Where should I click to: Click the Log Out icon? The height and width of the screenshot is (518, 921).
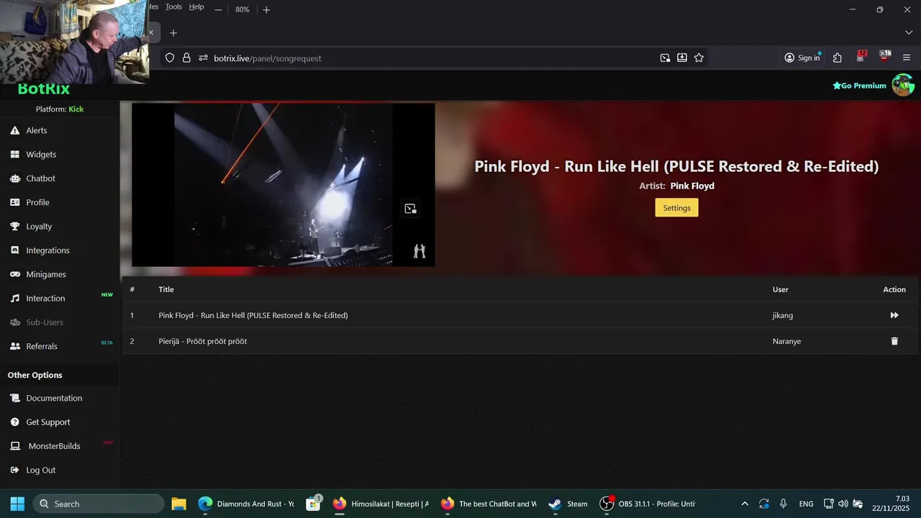(14, 470)
